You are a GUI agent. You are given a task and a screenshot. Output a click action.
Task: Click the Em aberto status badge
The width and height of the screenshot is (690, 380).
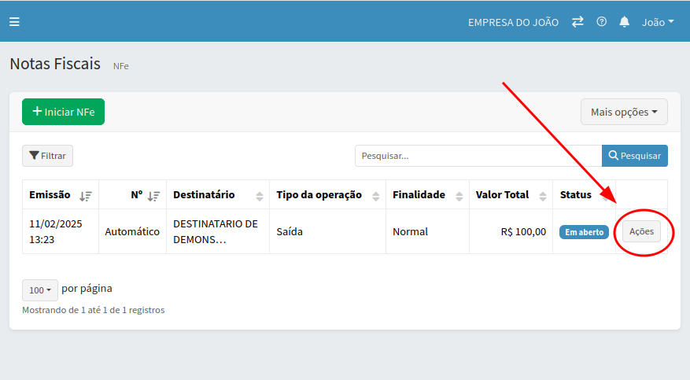point(584,232)
